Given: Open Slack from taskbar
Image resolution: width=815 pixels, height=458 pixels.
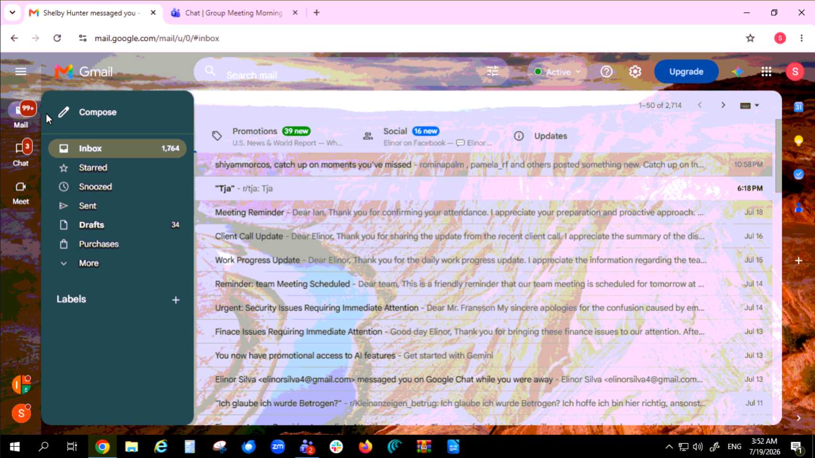Looking at the screenshot, I should (x=336, y=447).
